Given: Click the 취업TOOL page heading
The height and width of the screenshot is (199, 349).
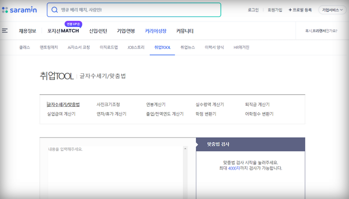Looking at the screenshot, I should pos(56,76).
